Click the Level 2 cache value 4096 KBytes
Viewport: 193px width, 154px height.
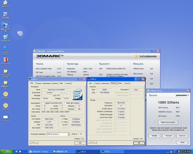click(x=76, y=125)
